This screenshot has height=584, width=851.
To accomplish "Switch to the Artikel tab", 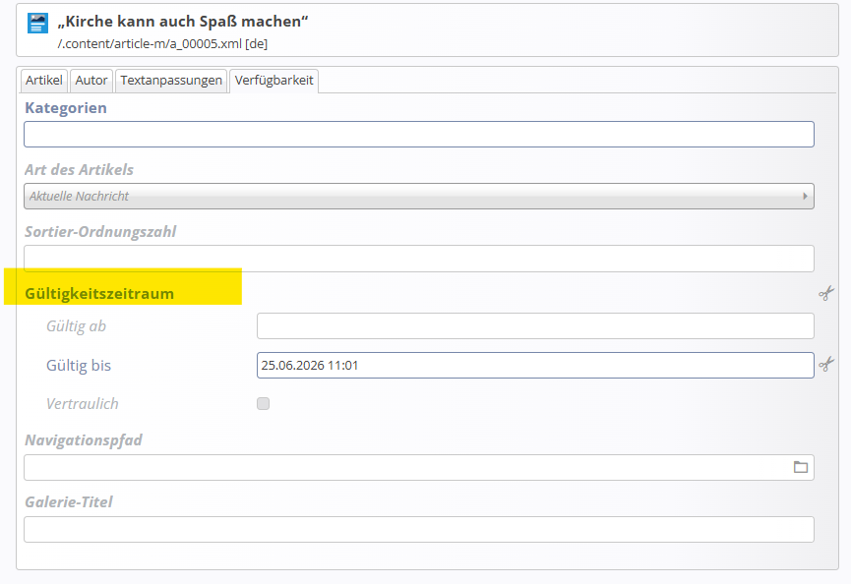I will click(x=44, y=81).
